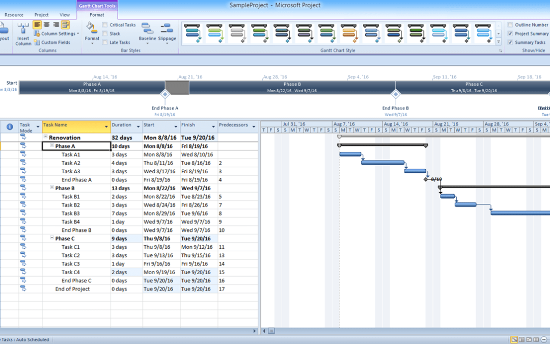Screen dimensions: 550x344
Task: Click the wrap text icon in Columns
Action: pyautogui.click(x=65, y=24)
